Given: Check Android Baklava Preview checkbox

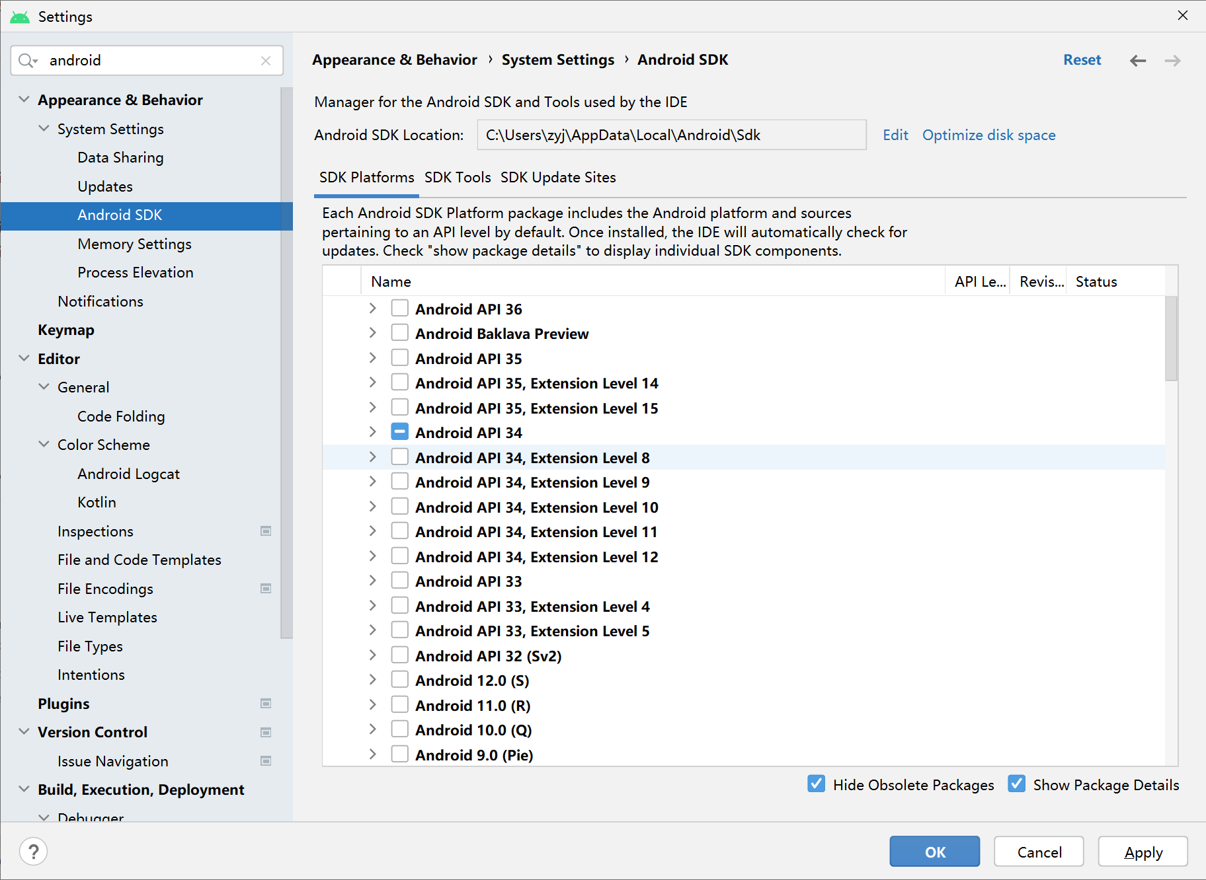Looking at the screenshot, I should (399, 332).
